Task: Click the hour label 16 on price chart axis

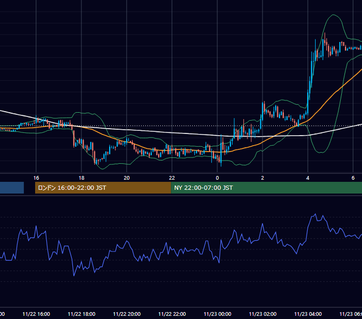Action: tap(36, 178)
